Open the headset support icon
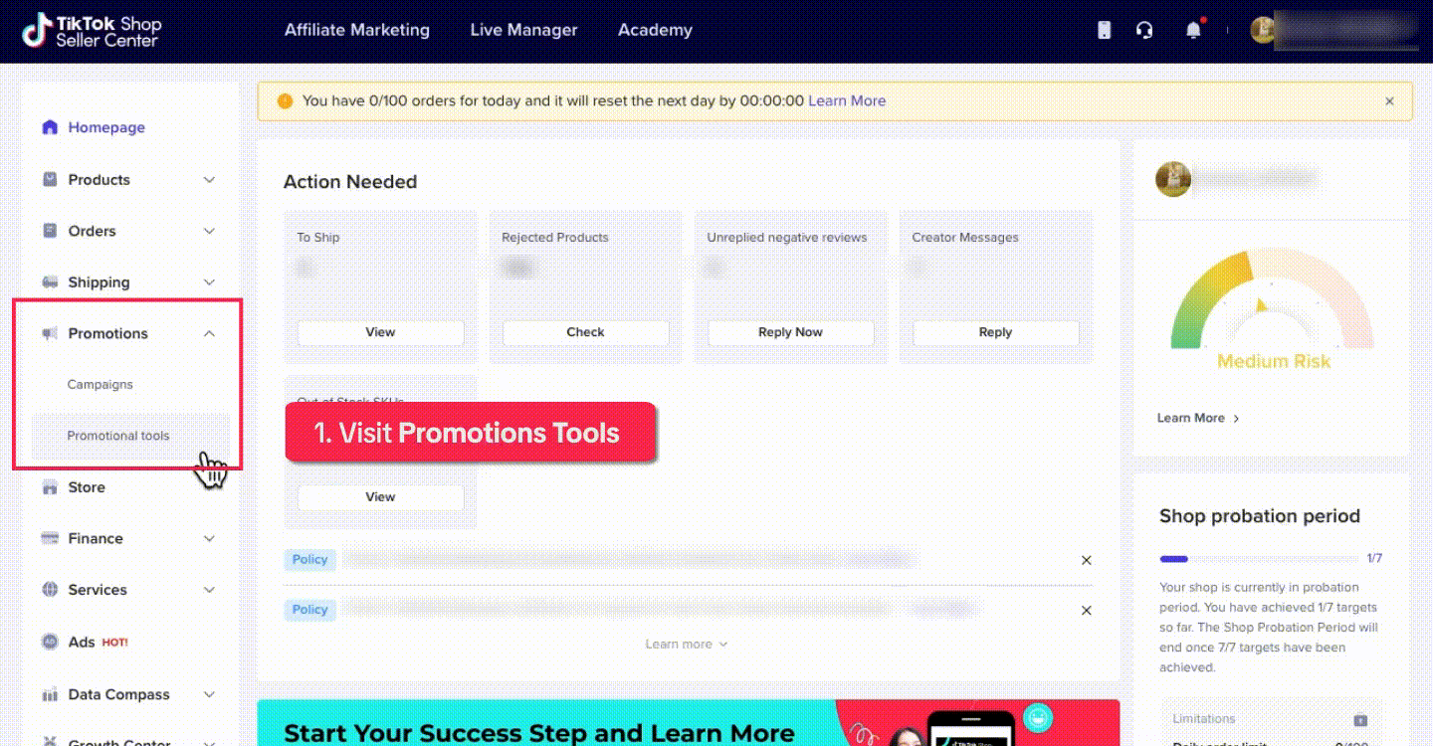 coord(1144,30)
